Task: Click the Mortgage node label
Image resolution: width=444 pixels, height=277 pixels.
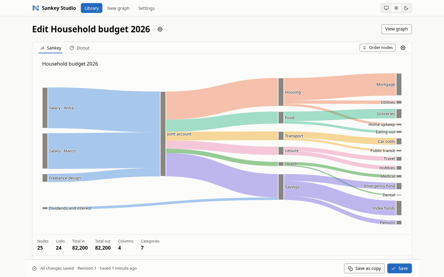Action: [x=385, y=85]
